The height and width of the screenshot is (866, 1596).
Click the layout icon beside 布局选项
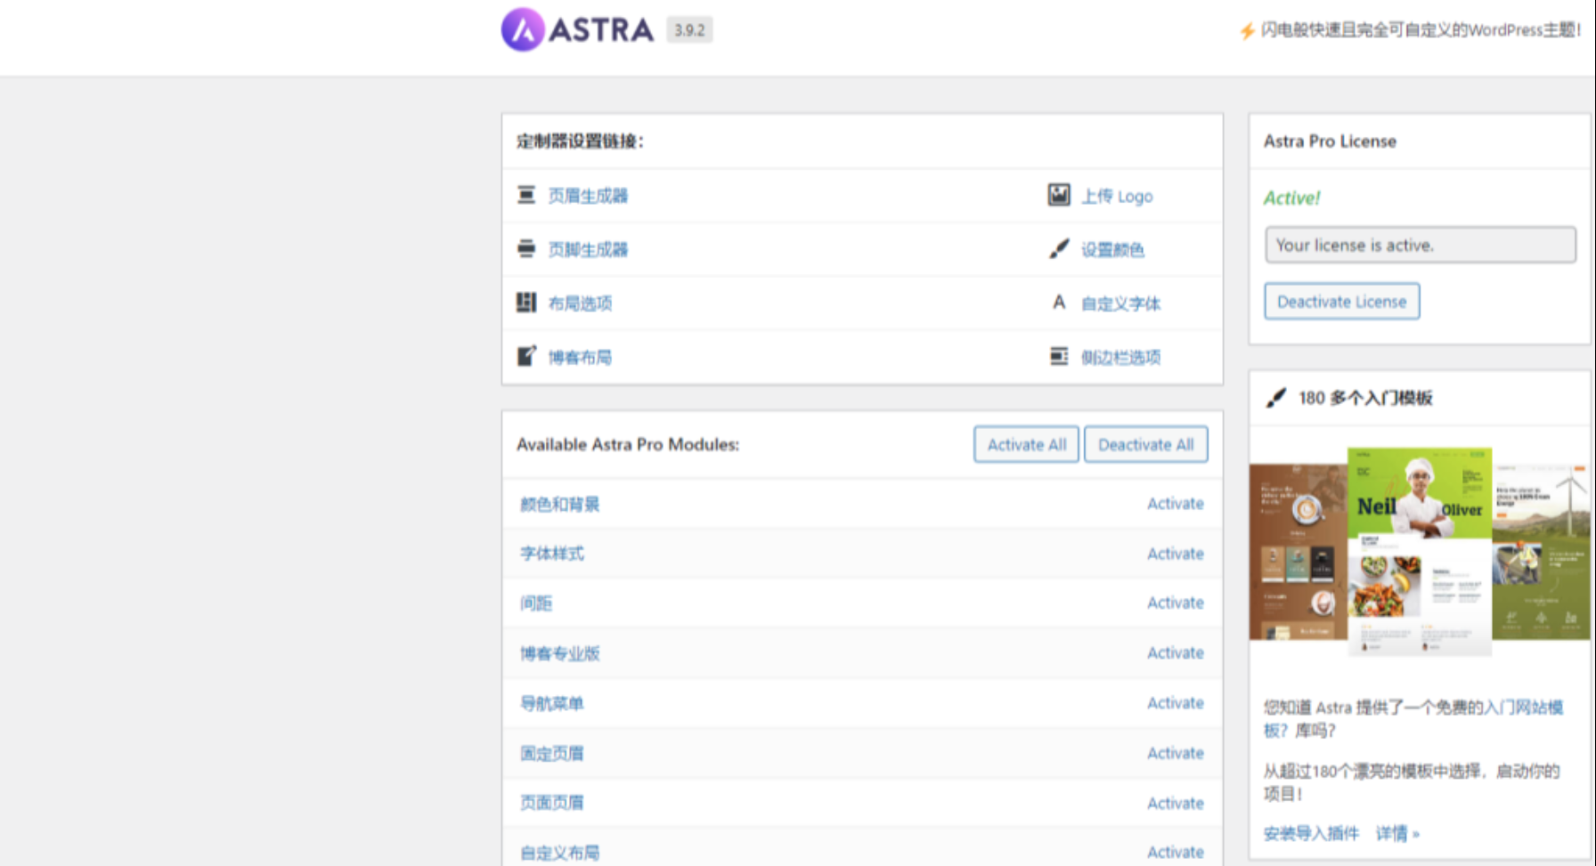(x=525, y=303)
